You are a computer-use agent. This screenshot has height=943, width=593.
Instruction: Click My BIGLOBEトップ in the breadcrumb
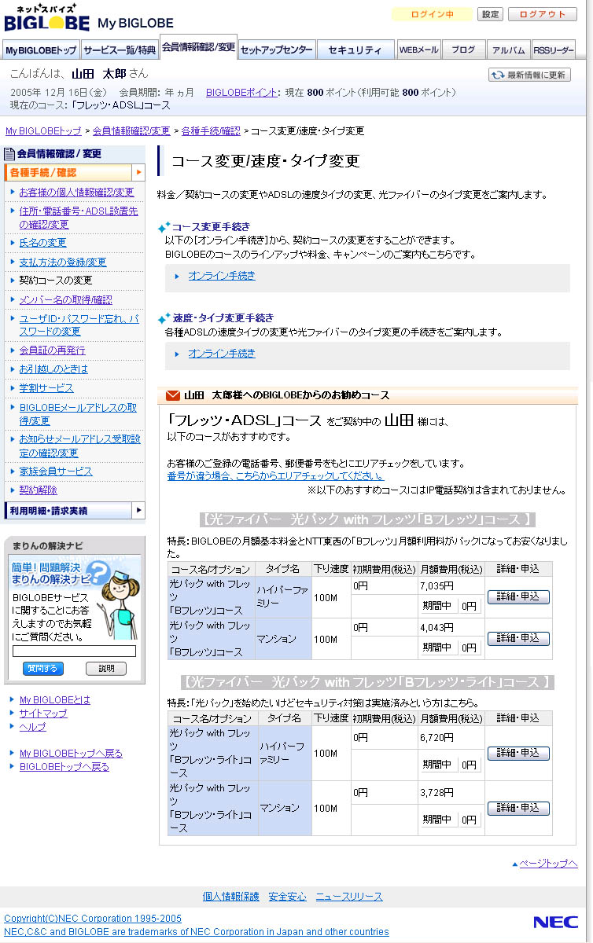click(43, 131)
